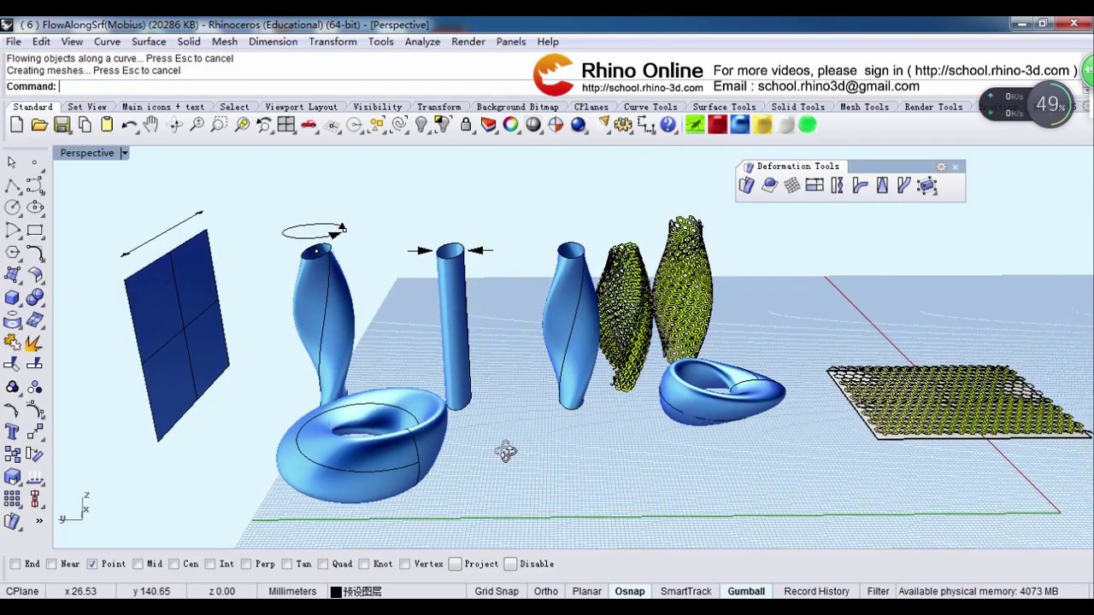Click the Planar button in status bar
The height and width of the screenshot is (615, 1094).
coord(586,591)
